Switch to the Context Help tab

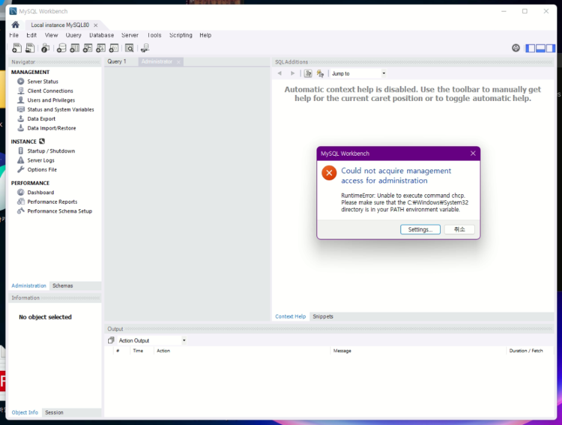pyautogui.click(x=291, y=316)
